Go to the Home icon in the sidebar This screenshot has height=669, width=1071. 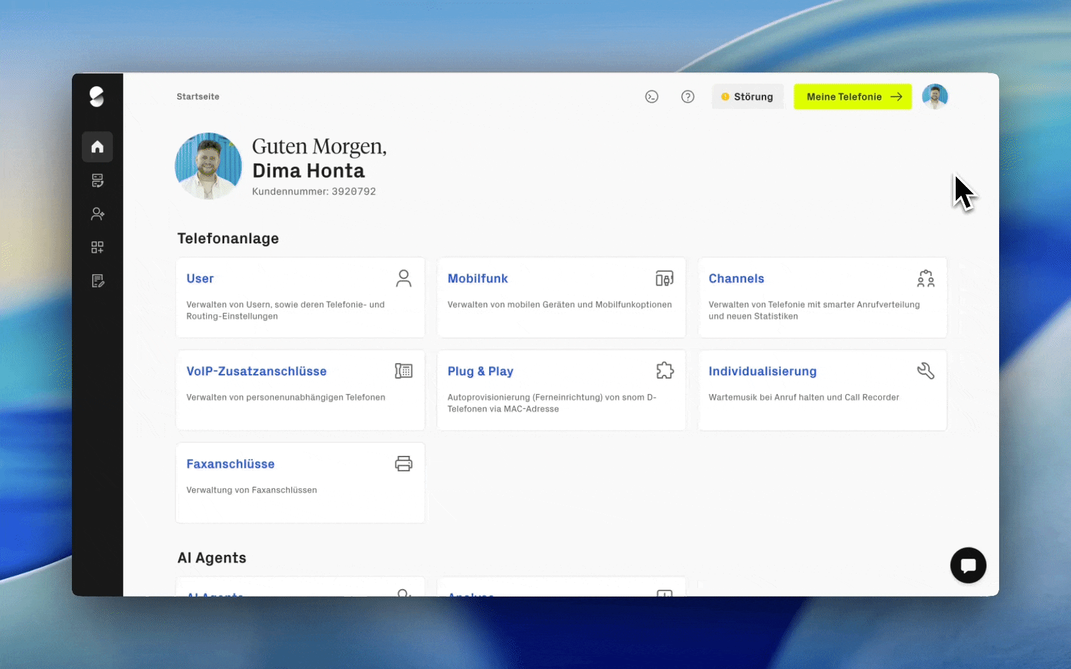pos(97,147)
